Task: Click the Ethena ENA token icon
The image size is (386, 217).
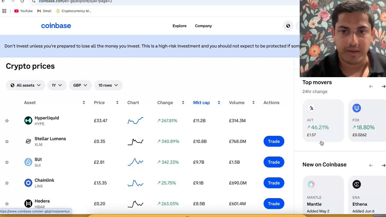Action: pos(356,184)
